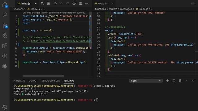Select the TERMINAL panel tab
The image size is (198, 111).
click(x=69, y=81)
